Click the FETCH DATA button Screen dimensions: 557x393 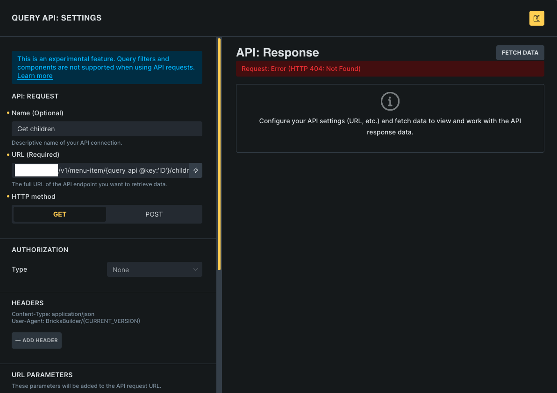520,52
